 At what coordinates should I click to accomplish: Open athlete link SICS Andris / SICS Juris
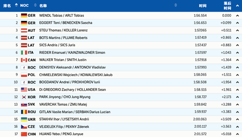pyautogui.click(x=57, y=45)
